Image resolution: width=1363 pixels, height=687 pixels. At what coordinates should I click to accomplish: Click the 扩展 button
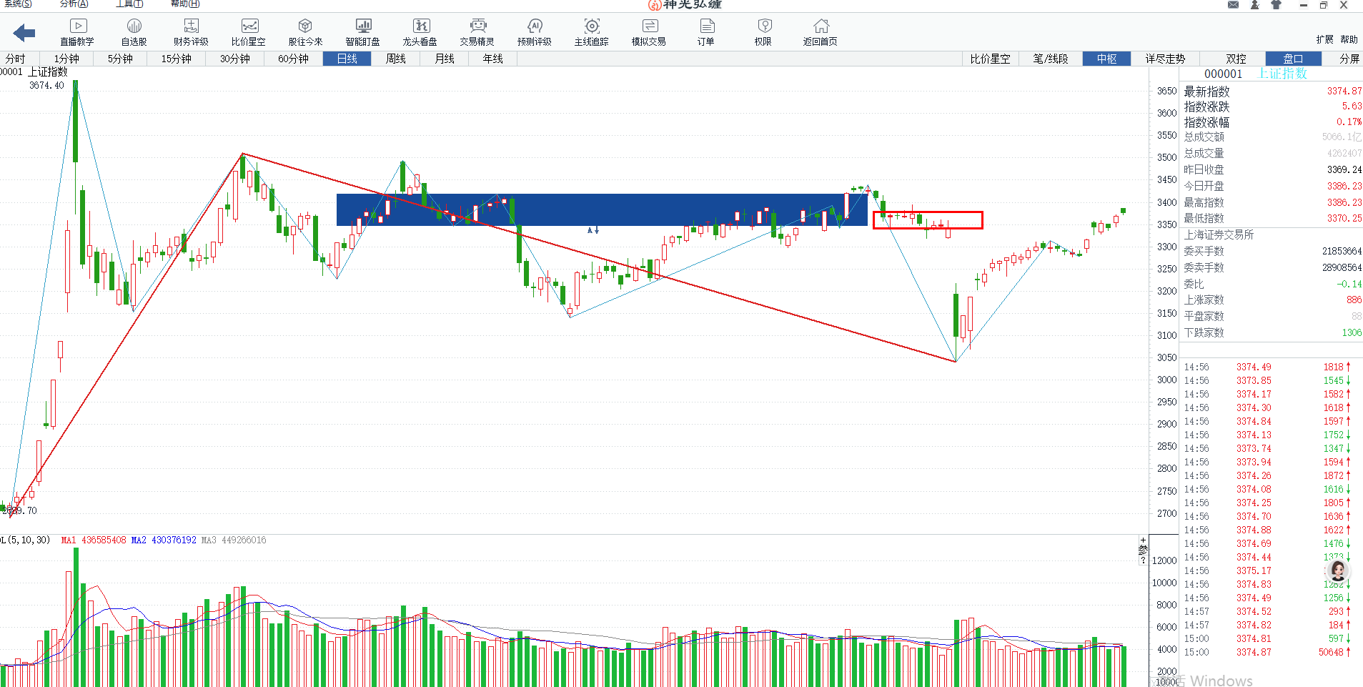(1324, 39)
